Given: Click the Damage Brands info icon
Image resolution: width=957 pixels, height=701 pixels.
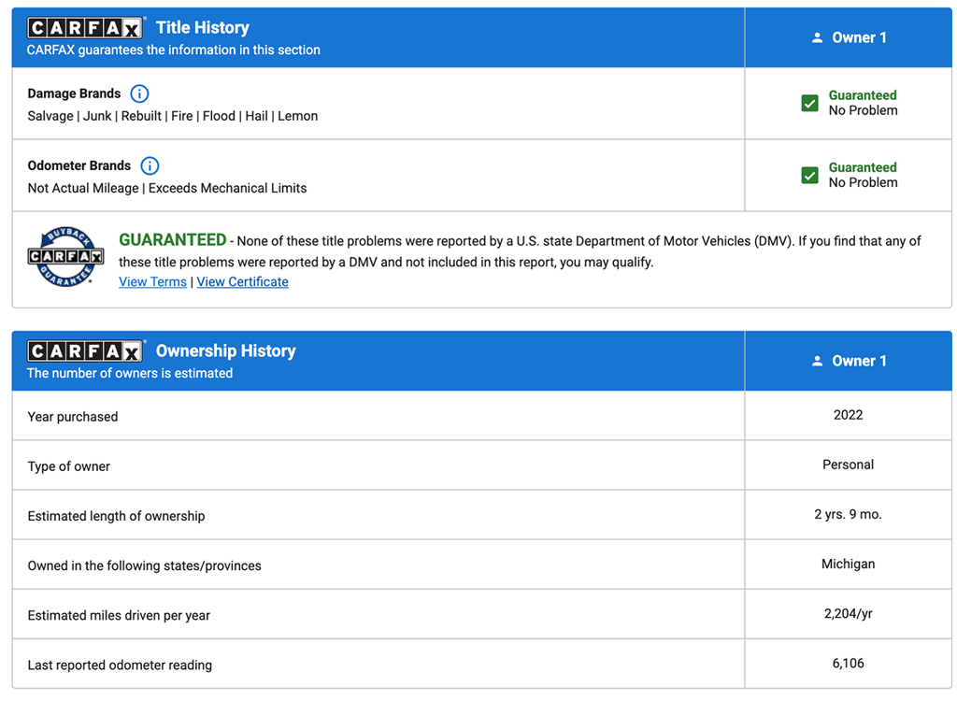Looking at the screenshot, I should (139, 93).
